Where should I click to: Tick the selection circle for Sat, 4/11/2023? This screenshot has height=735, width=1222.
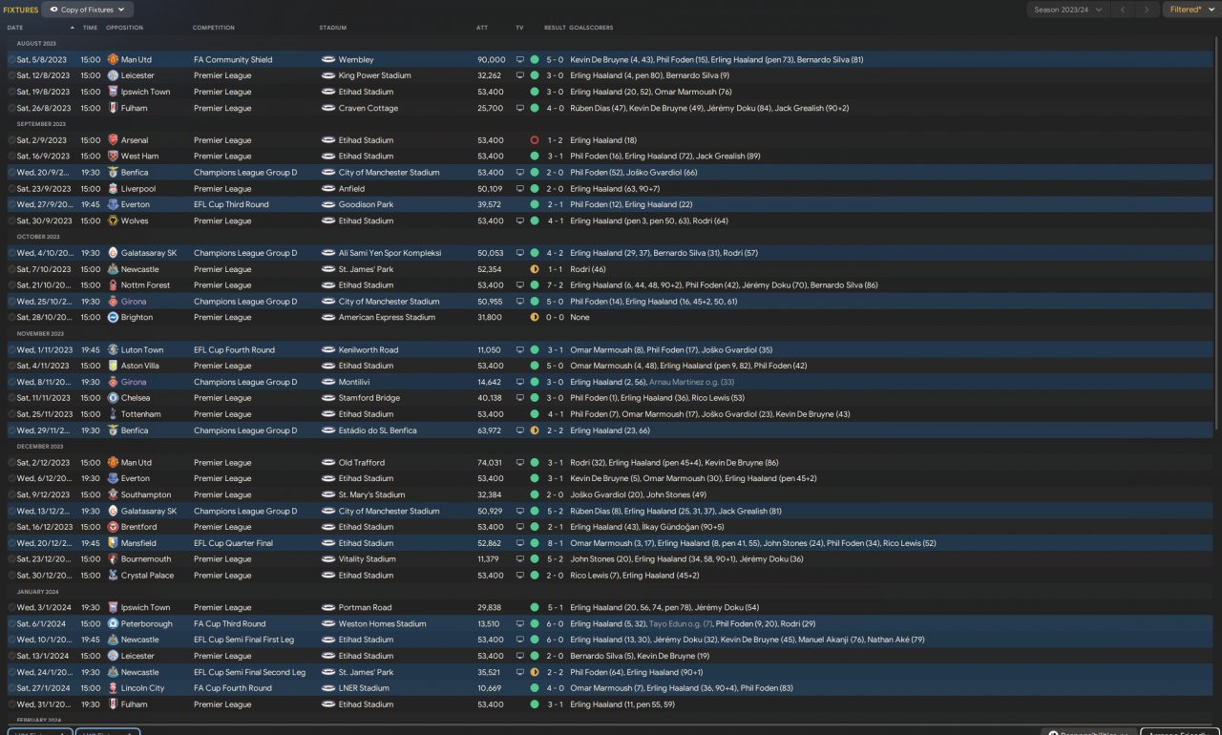point(11,367)
